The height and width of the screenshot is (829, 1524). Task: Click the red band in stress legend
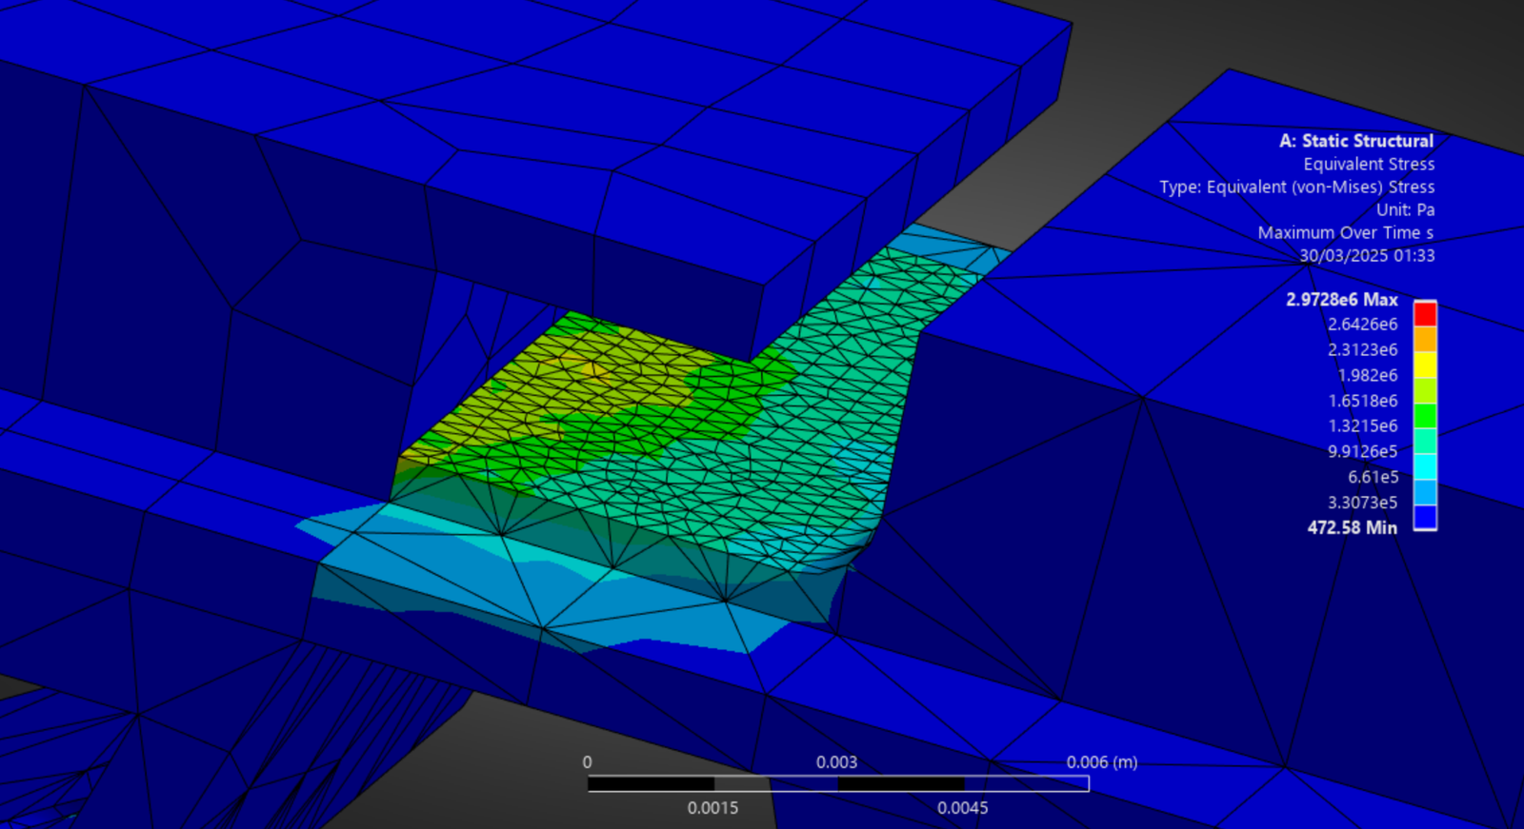[1425, 313]
